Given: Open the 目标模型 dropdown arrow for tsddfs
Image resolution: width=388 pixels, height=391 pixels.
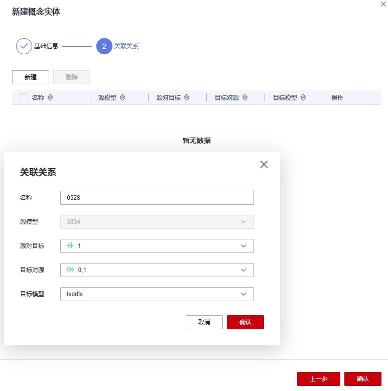Looking at the screenshot, I should [243, 294].
